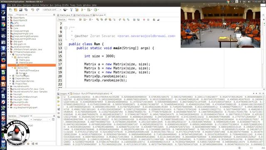Open Terminal from the Ubuntu launcher
Screen dimensions: 266x150
tap(3, 55)
